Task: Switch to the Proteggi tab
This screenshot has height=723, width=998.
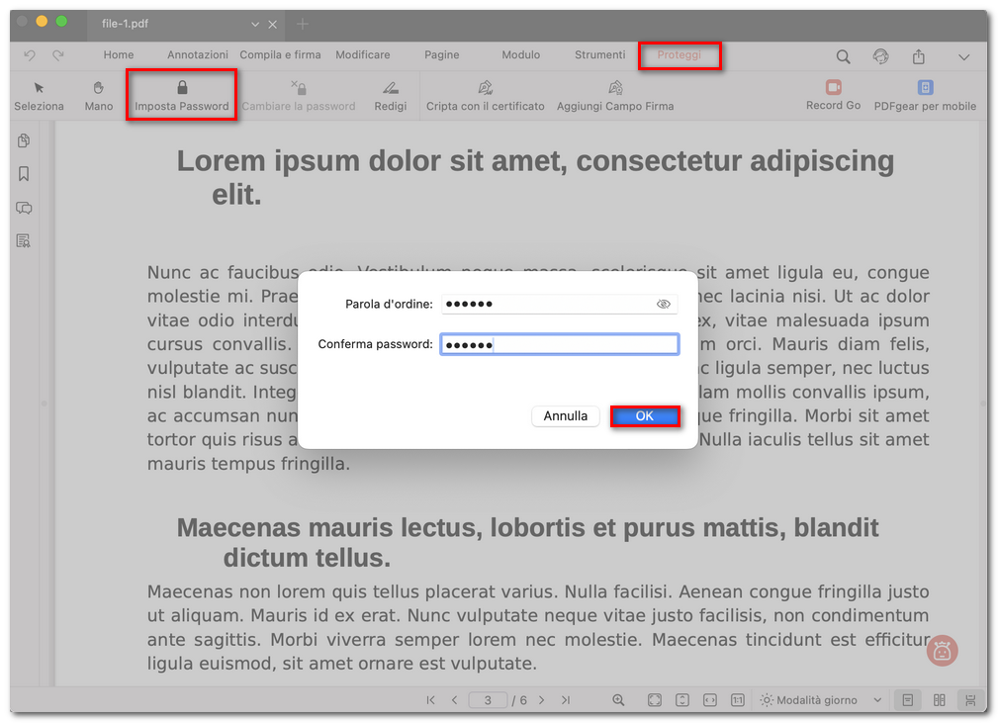Action: [680, 55]
